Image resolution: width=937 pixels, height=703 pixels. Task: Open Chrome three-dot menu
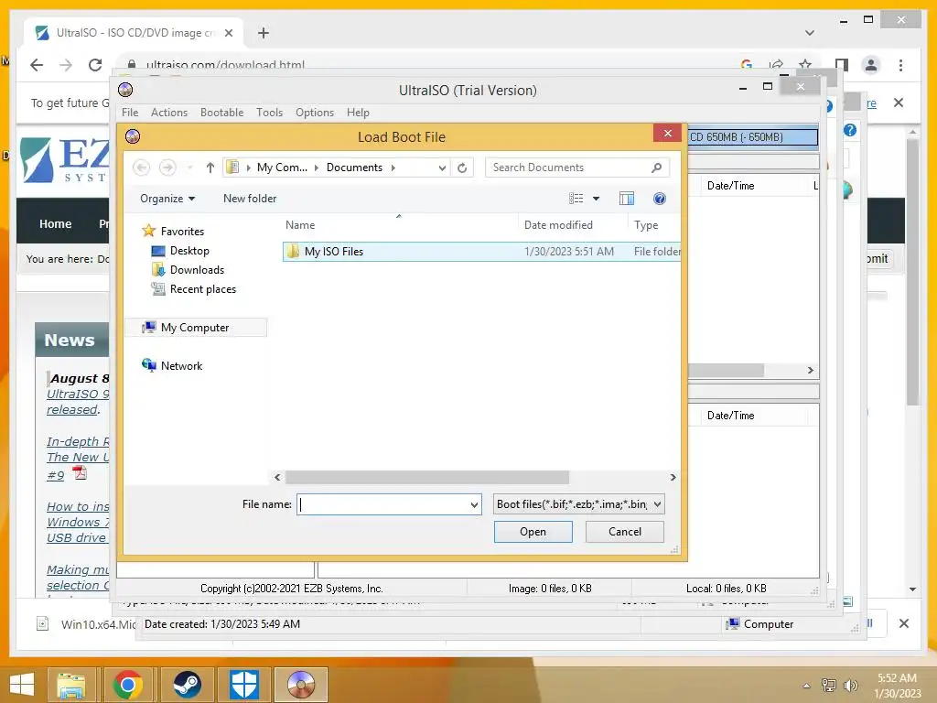[x=900, y=65]
